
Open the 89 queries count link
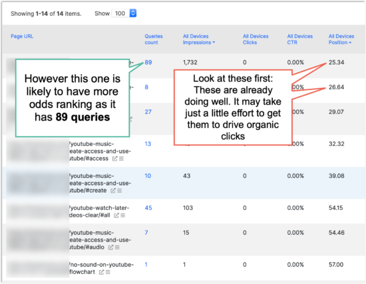coord(148,63)
